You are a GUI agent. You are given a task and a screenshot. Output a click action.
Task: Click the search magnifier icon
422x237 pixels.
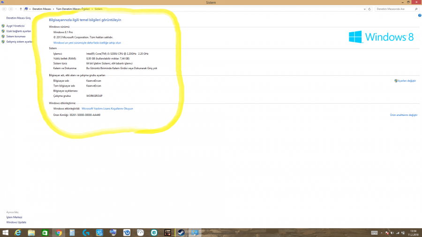[416, 9]
